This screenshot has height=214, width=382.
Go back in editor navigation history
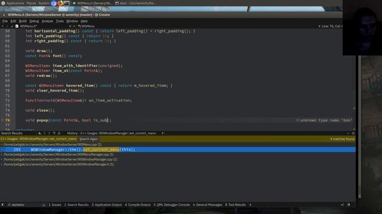2,26
